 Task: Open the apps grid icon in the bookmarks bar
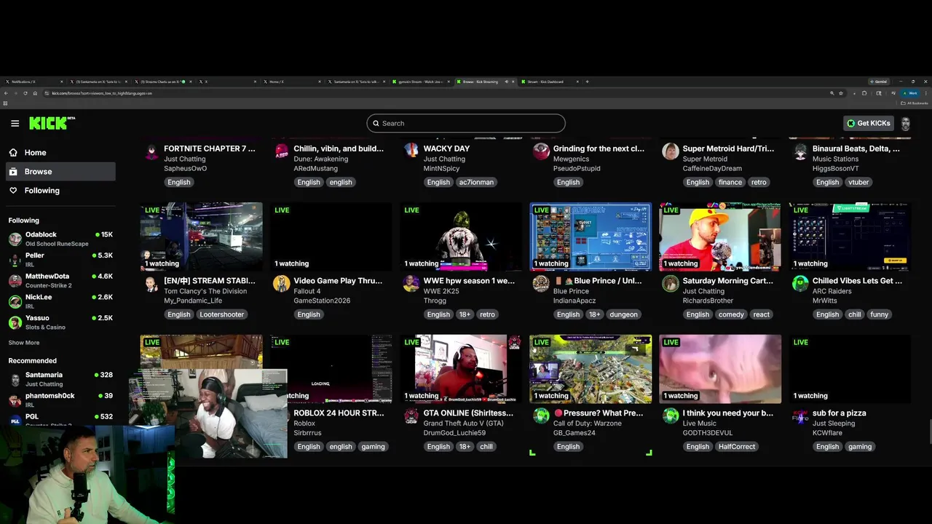(x=5, y=103)
